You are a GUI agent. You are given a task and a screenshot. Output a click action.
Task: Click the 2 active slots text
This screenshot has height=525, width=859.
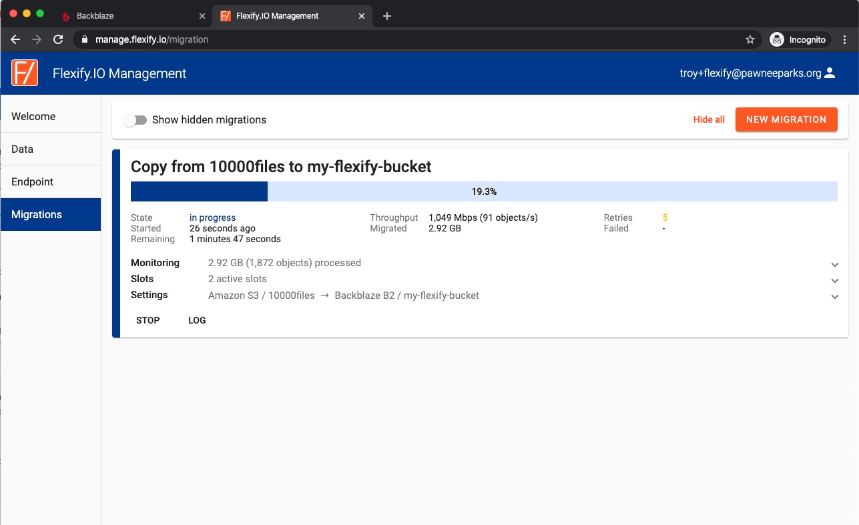coord(238,279)
